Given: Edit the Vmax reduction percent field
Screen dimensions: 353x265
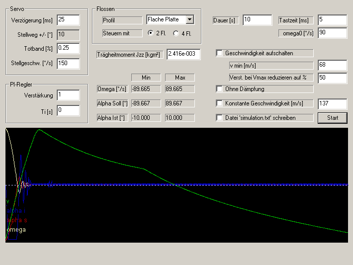Looking at the screenshot, I should [x=332, y=78].
